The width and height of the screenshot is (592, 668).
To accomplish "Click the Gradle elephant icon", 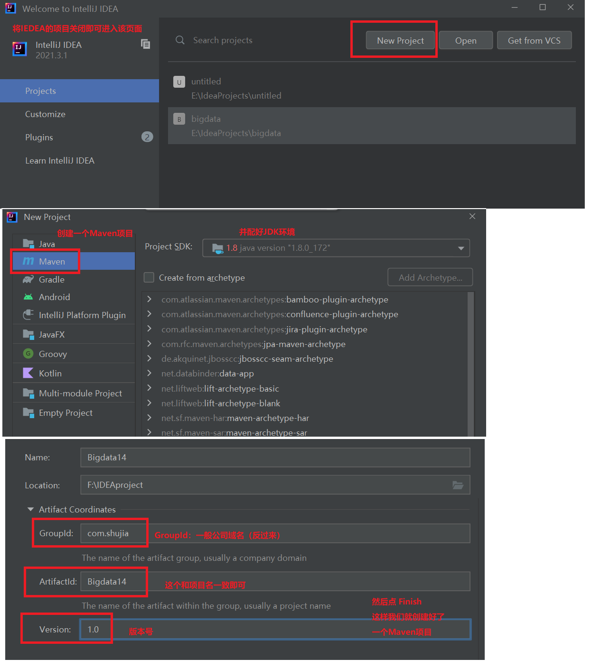I will (x=28, y=279).
